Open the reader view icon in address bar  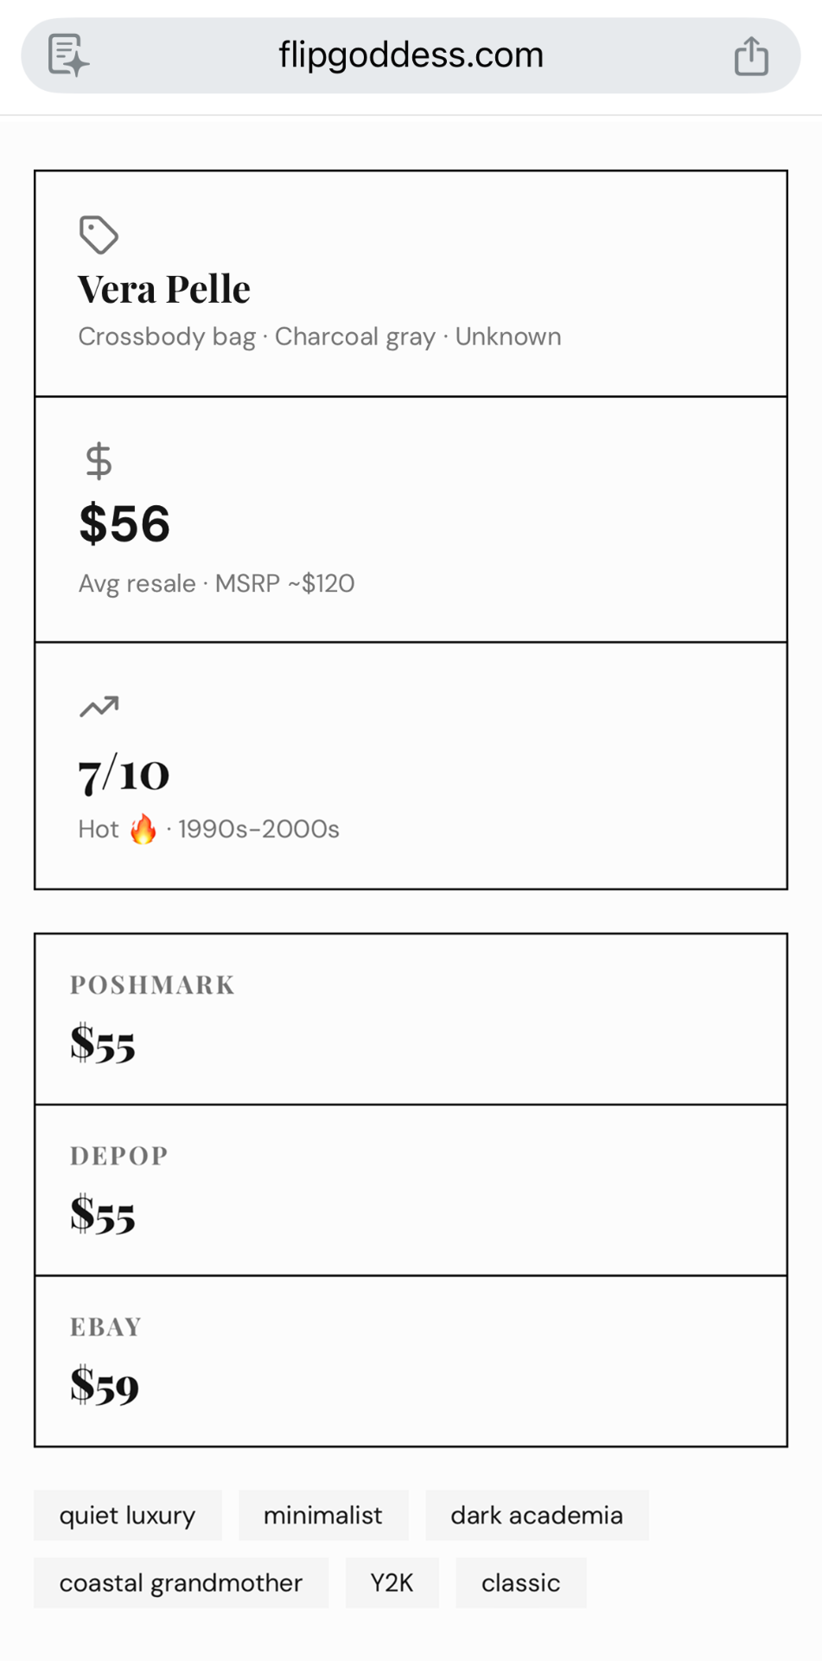pos(68,55)
